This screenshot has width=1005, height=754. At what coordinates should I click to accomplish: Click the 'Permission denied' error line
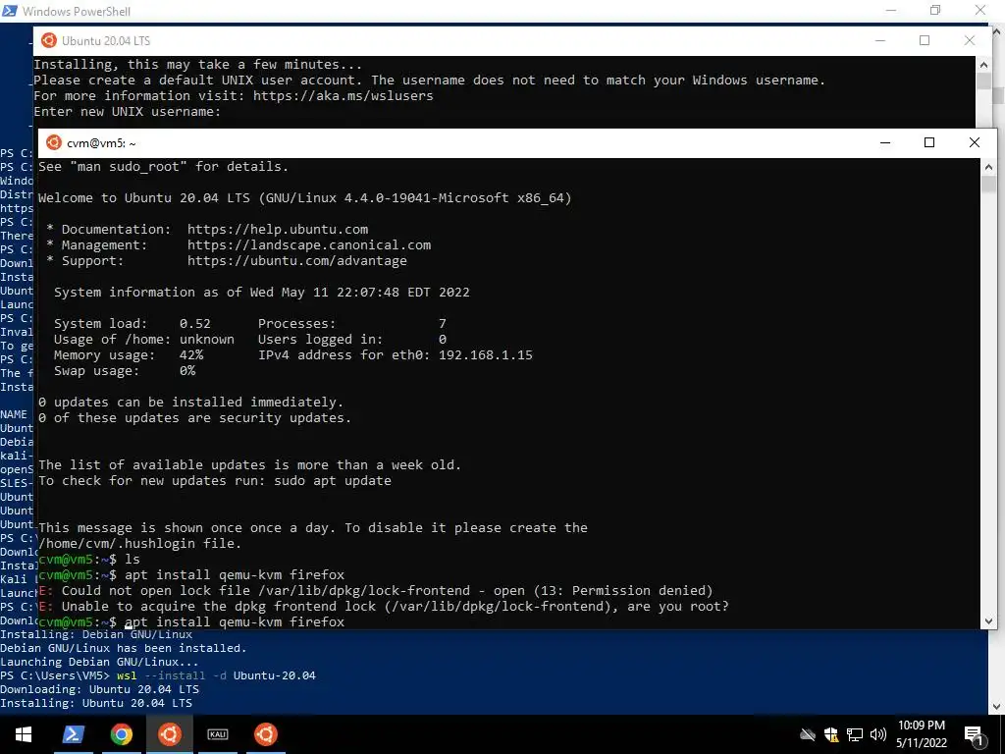[376, 590]
